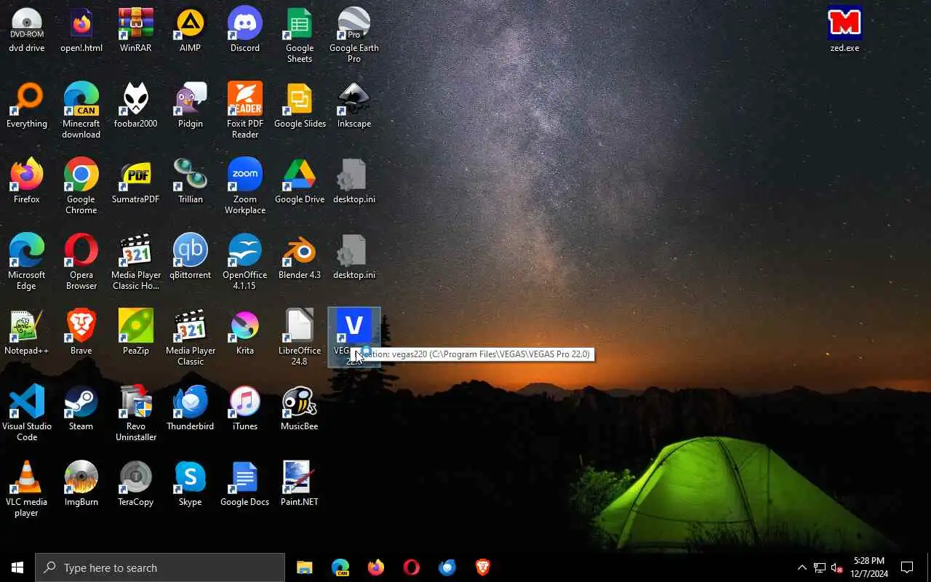Select the Everything search shortcut
The image size is (931, 582).
(x=27, y=105)
